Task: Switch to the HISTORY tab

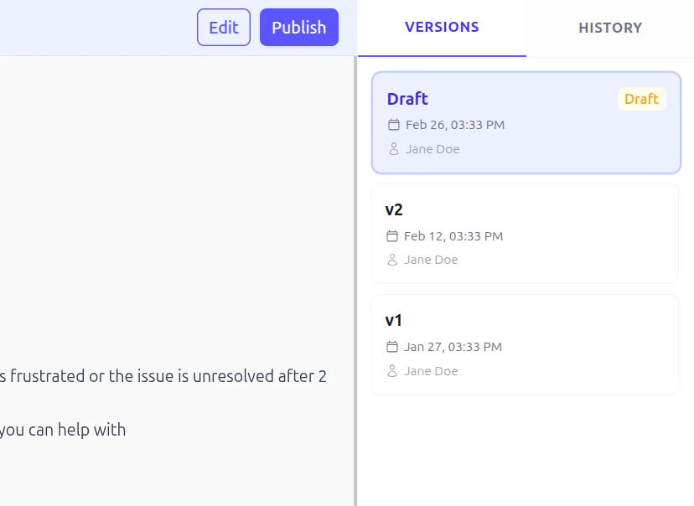Action: point(610,28)
